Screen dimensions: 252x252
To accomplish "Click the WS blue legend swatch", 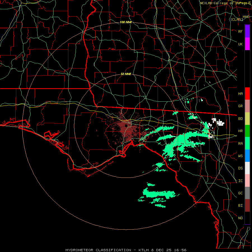I will click(247, 156).
